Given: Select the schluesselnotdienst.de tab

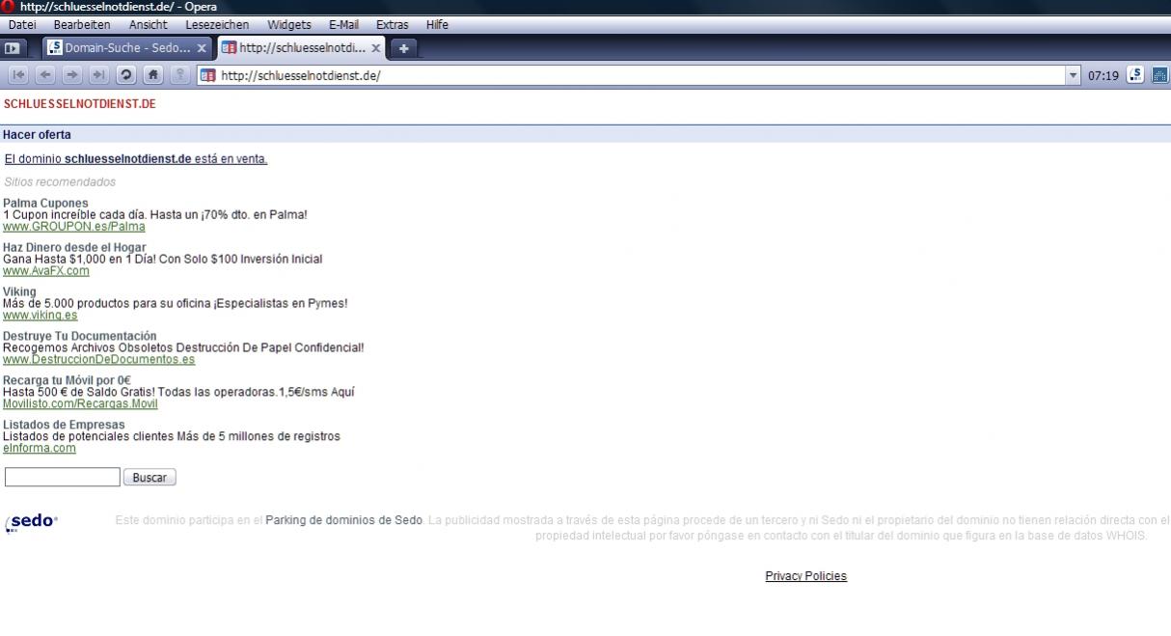Looking at the screenshot, I should click(301, 47).
